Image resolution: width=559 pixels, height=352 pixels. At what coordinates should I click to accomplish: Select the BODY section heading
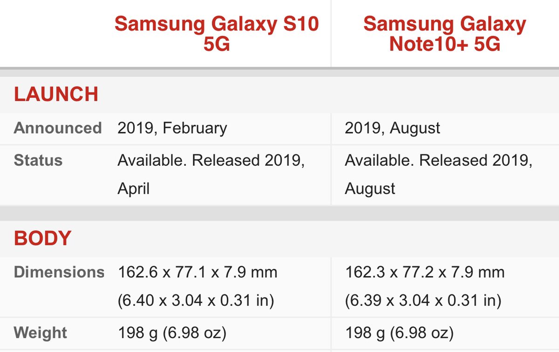[42, 238]
